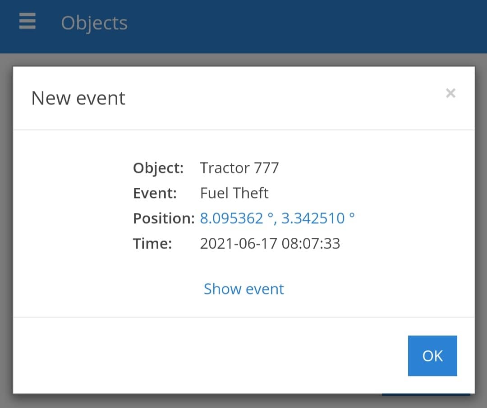Click the "Object:" field label
Image resolution: width=487 pixels, height=408 pixels.
(x=158, y=168)
